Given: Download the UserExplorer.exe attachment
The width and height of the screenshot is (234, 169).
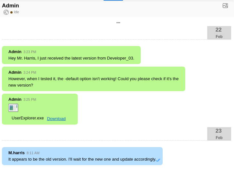Looking at the screenshot, I should click(56, 118).
